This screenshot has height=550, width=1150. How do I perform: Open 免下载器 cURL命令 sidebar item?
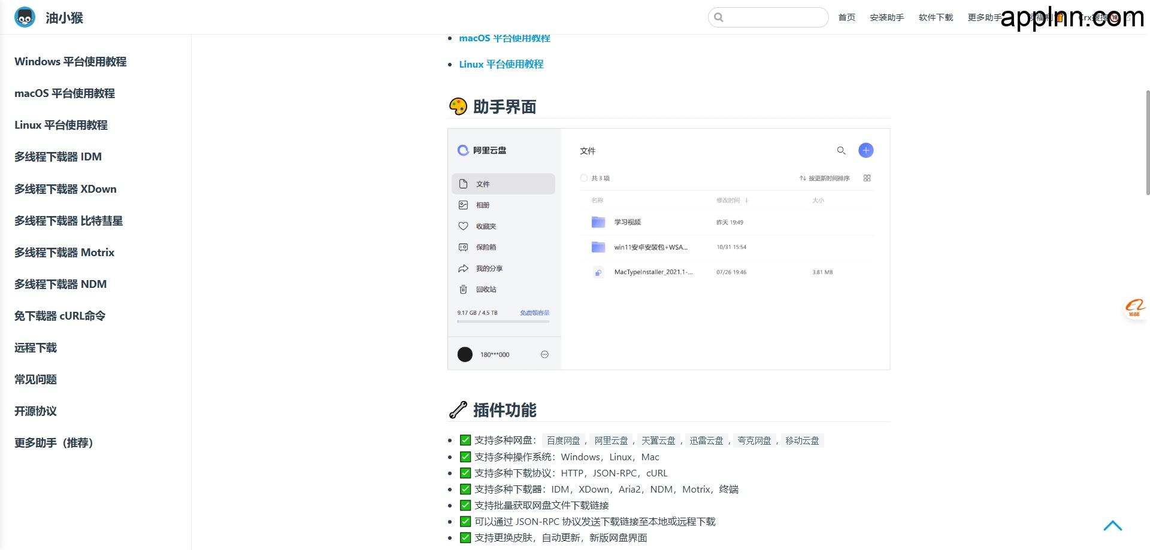(60, 316)
